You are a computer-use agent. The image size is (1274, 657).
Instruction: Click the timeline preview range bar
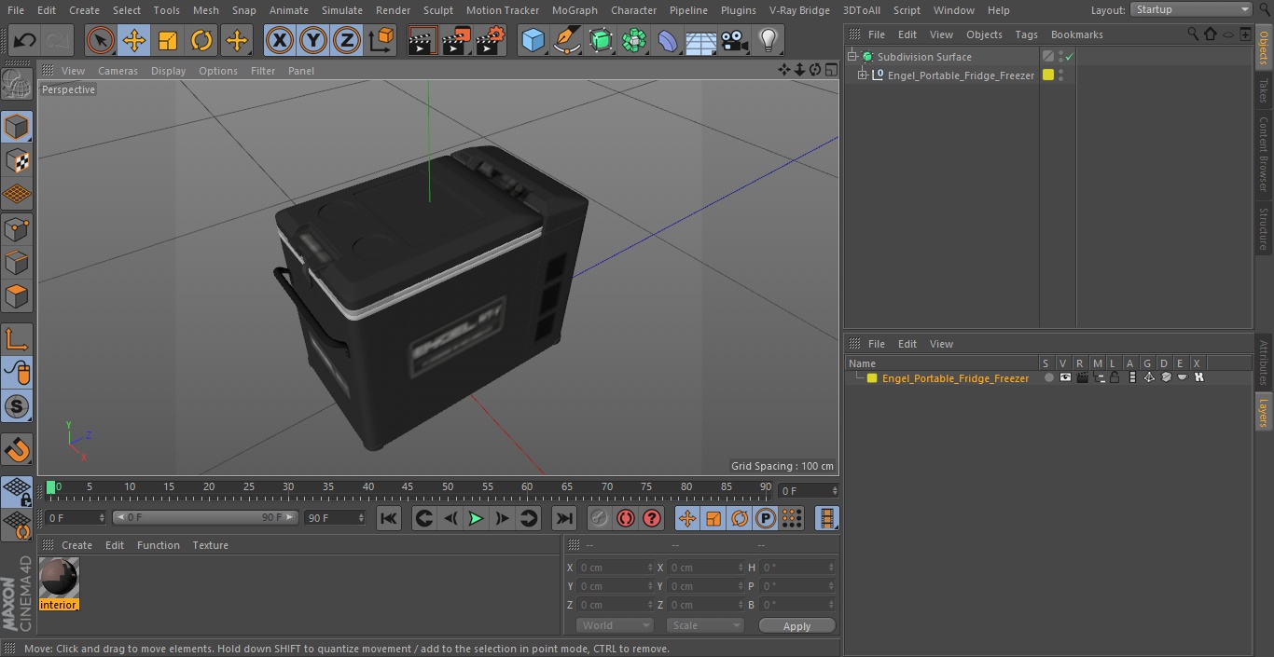(204, 517)
